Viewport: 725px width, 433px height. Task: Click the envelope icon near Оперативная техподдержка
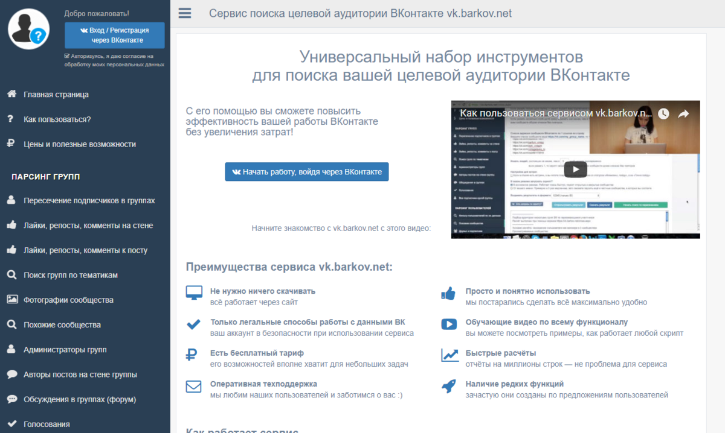tap(193, 387)
